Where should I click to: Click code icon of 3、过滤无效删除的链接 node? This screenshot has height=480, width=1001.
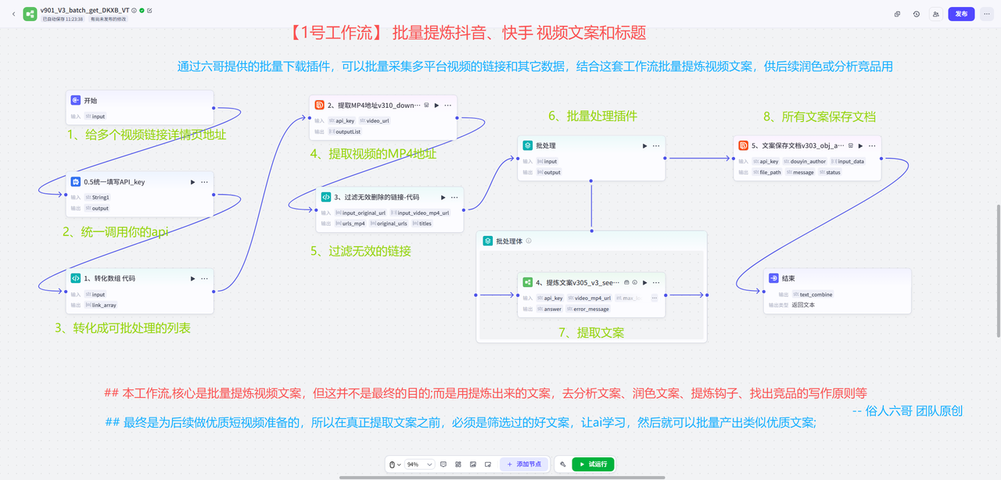tap(326, 197)
